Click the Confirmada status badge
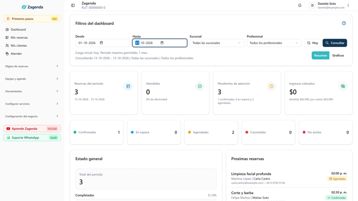This screenshot has height=201, width=358. click(336, 198)
